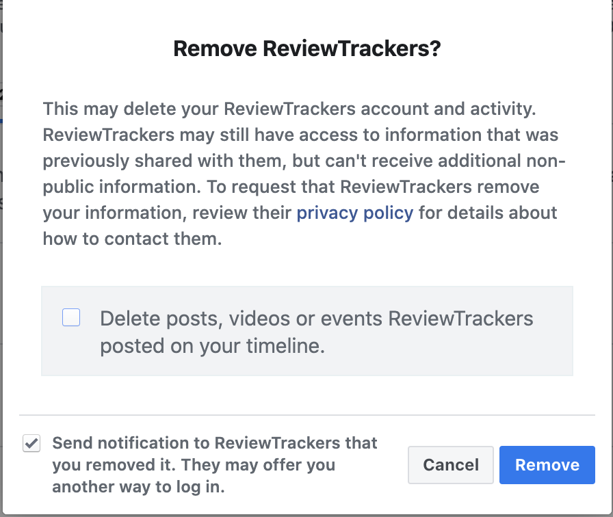Click the 'Remove ReviewTrackers?' dialog title
Viewport: 613px width, 517px height.
coord(307,49)
